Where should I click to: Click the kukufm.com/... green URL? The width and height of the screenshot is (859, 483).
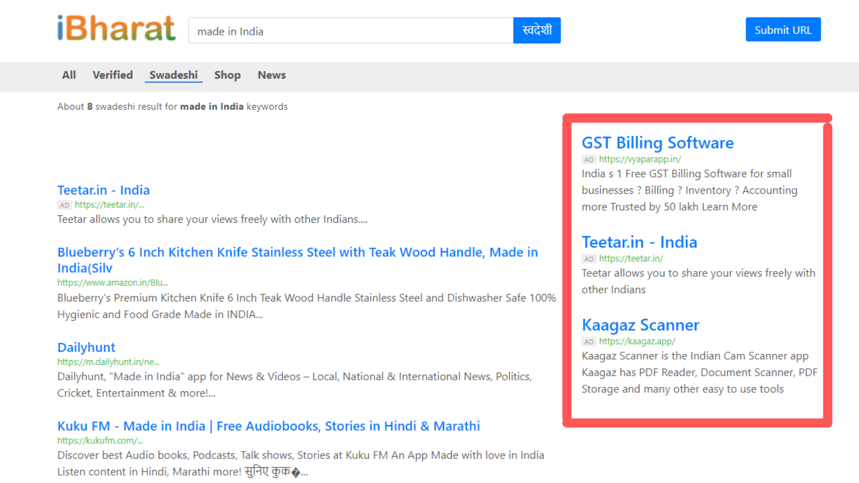(x=100, y=440)
